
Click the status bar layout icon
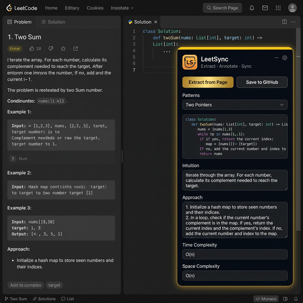click(x=285, y=299)
